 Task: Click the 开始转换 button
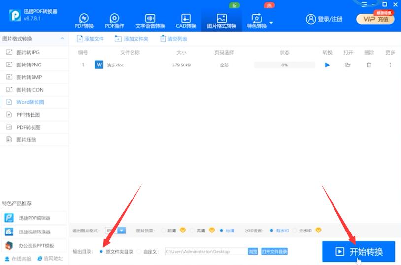[x=358, y=251]
